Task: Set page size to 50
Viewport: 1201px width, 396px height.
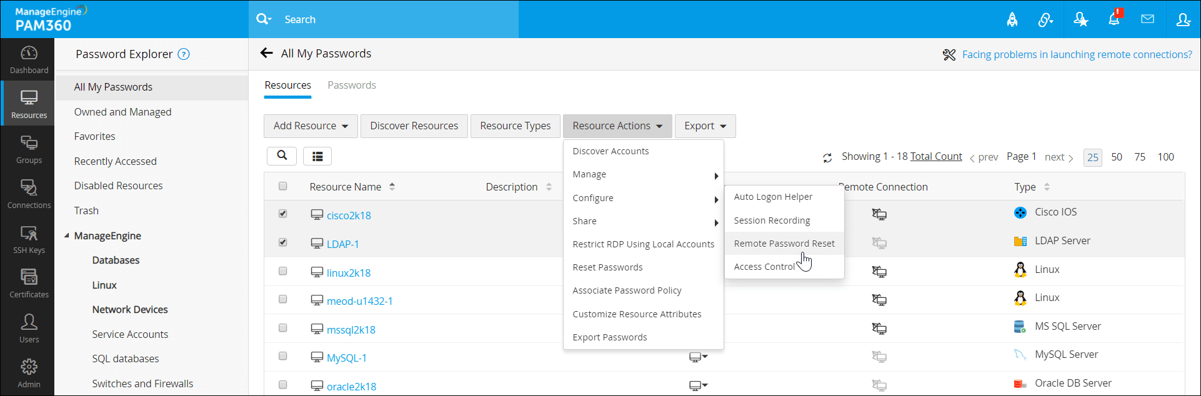Action: (x=1117, y=157)
